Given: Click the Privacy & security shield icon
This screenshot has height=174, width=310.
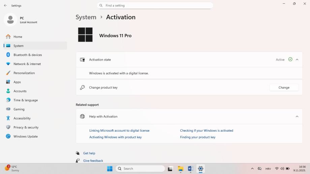Looking at the screenshot, I should tap(8, 127).
